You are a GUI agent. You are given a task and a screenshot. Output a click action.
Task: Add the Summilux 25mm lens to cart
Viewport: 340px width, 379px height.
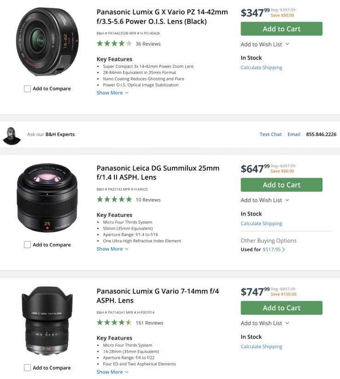[281, 185]
